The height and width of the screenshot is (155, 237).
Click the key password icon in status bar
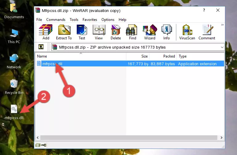[x=44, y=145]
